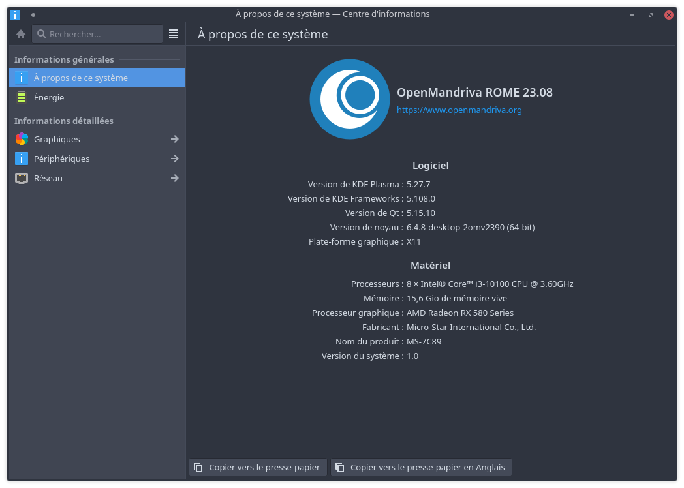Click the home icon in the sidebar
The width and height of the screenshot is (684, 488).
pyautogui.click(x=20, y=34)
